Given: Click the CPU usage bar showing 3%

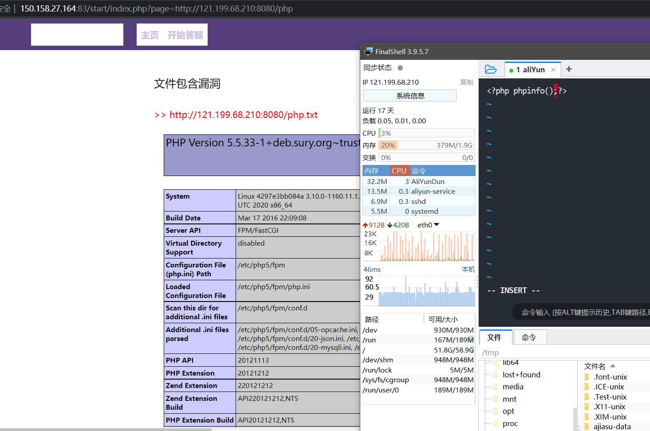Looking at the screenshot, I should (426, 133).
